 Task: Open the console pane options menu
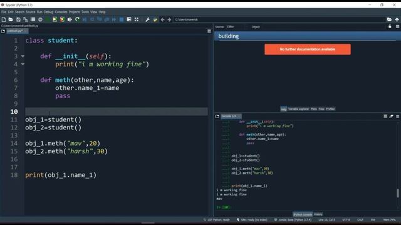point(397,116)
